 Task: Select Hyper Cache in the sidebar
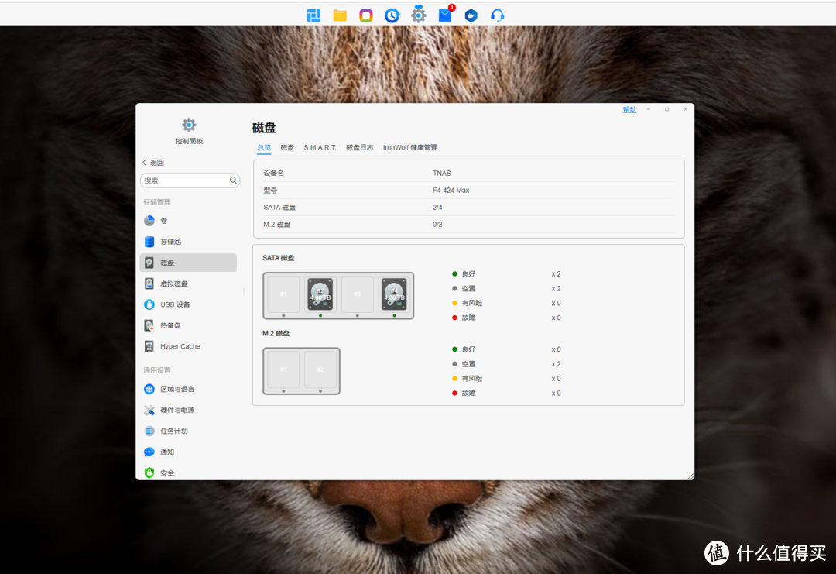click(180, 346)
